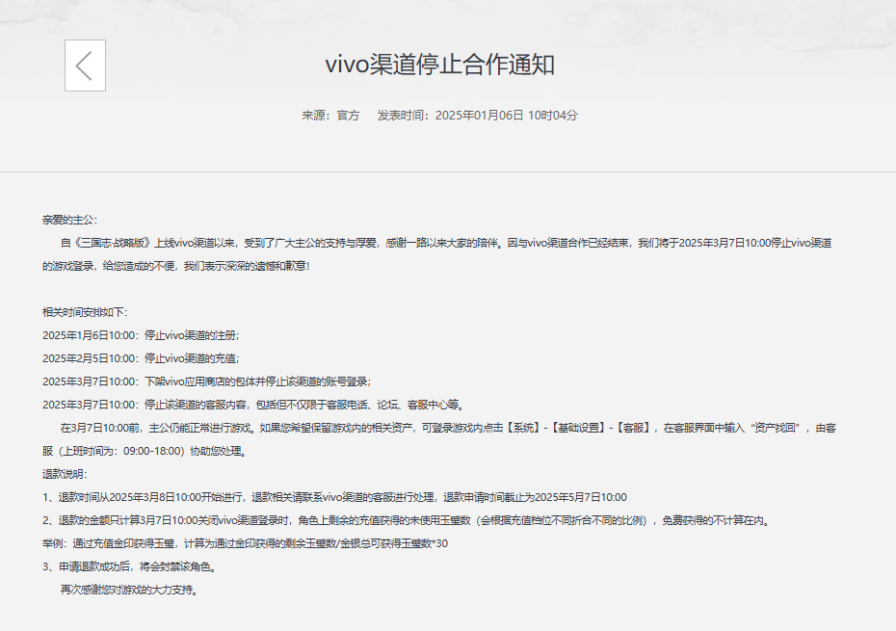Click the greeting "亲爱的主公:"
The image size is (896, 631).
tap(69, 220)
